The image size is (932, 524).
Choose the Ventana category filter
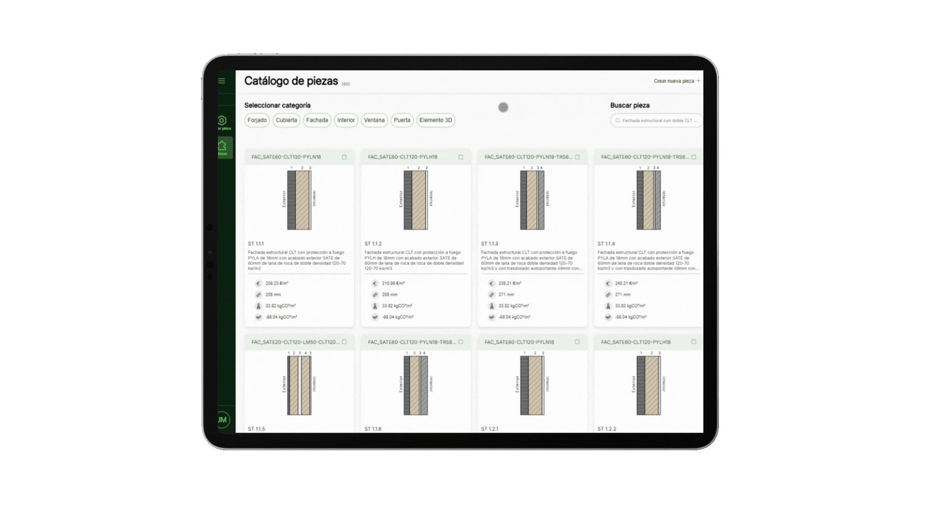(374, 120)
